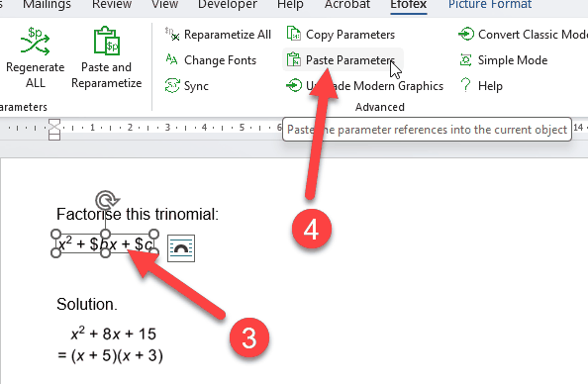Click the indent marker on the ruler
The height and width of the screenshot is (384, 588).
(54, 130)
